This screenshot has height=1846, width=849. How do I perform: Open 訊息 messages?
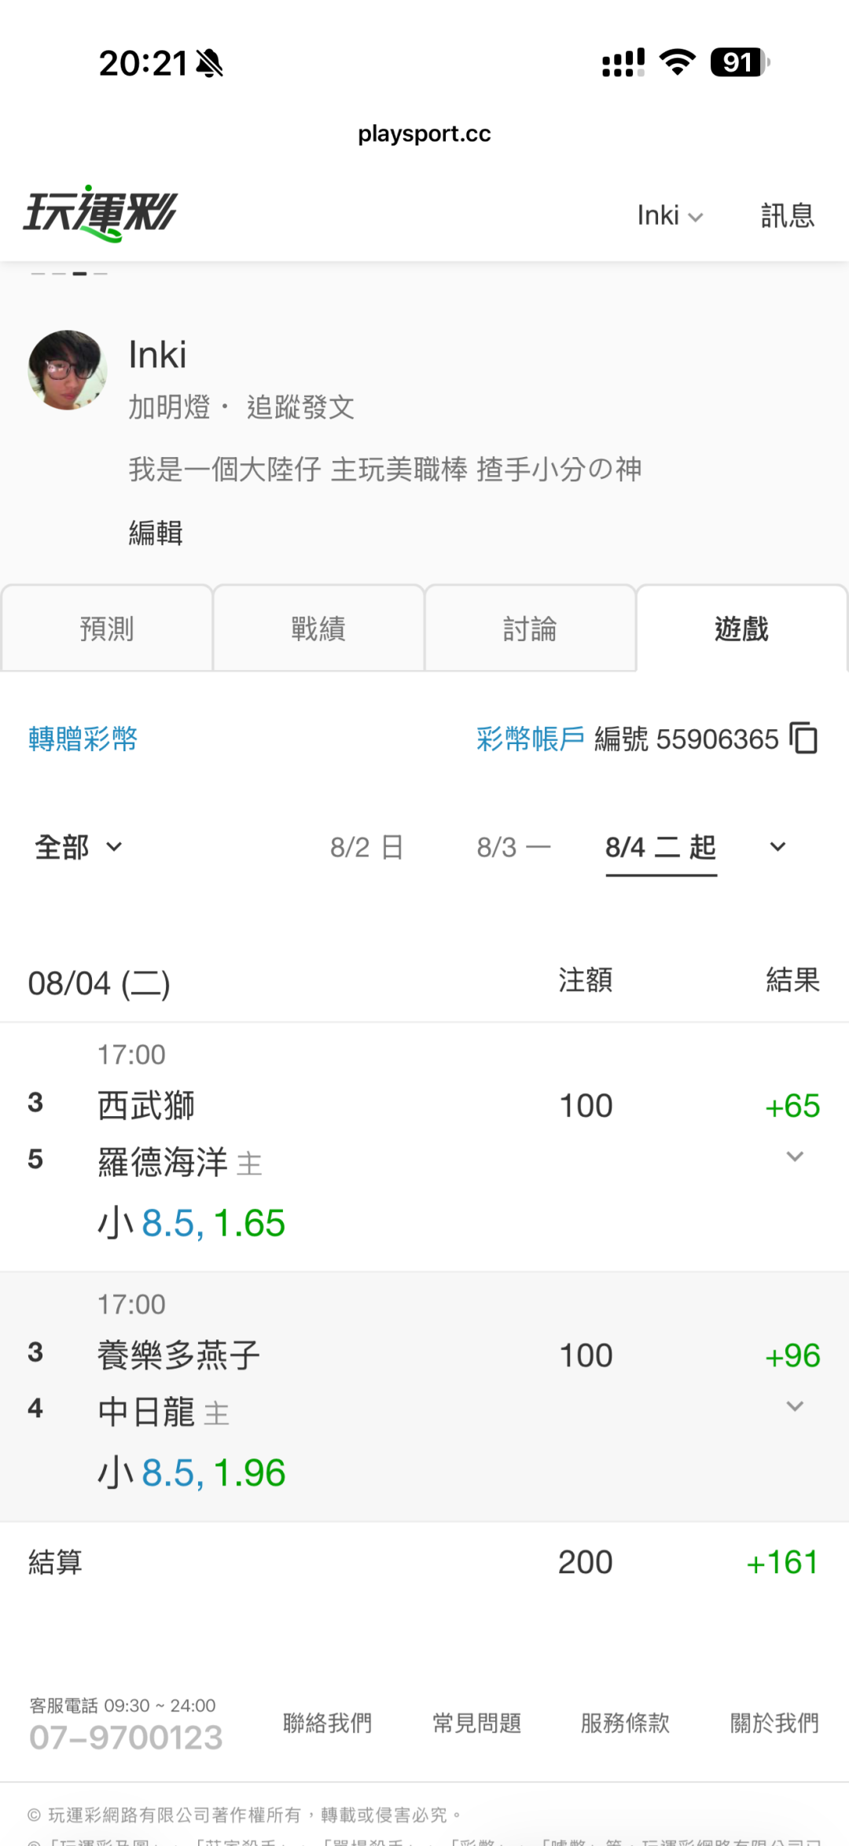coord(788,215)
